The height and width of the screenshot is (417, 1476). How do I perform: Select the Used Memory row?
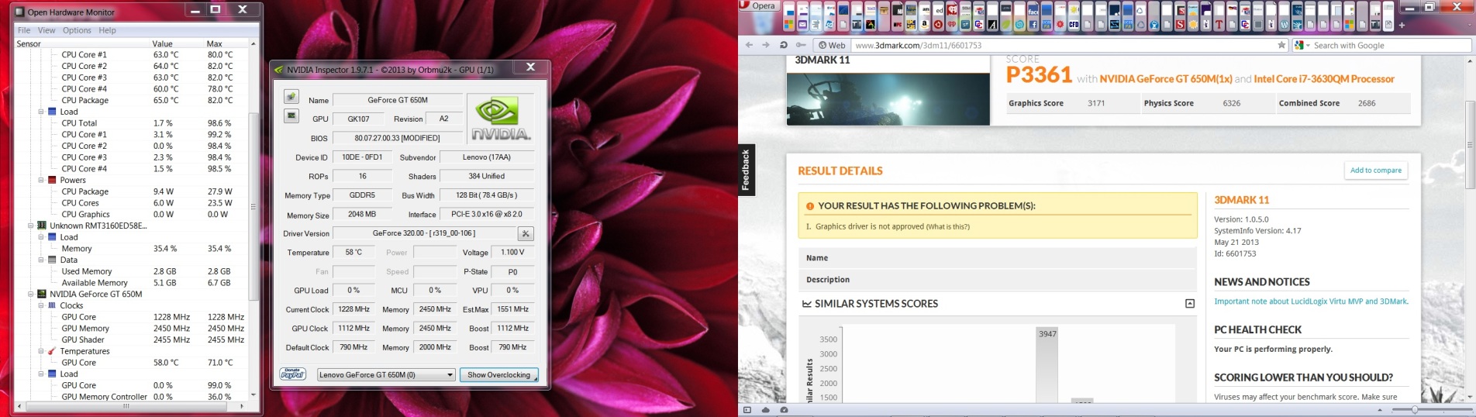[x=132, y=271]
